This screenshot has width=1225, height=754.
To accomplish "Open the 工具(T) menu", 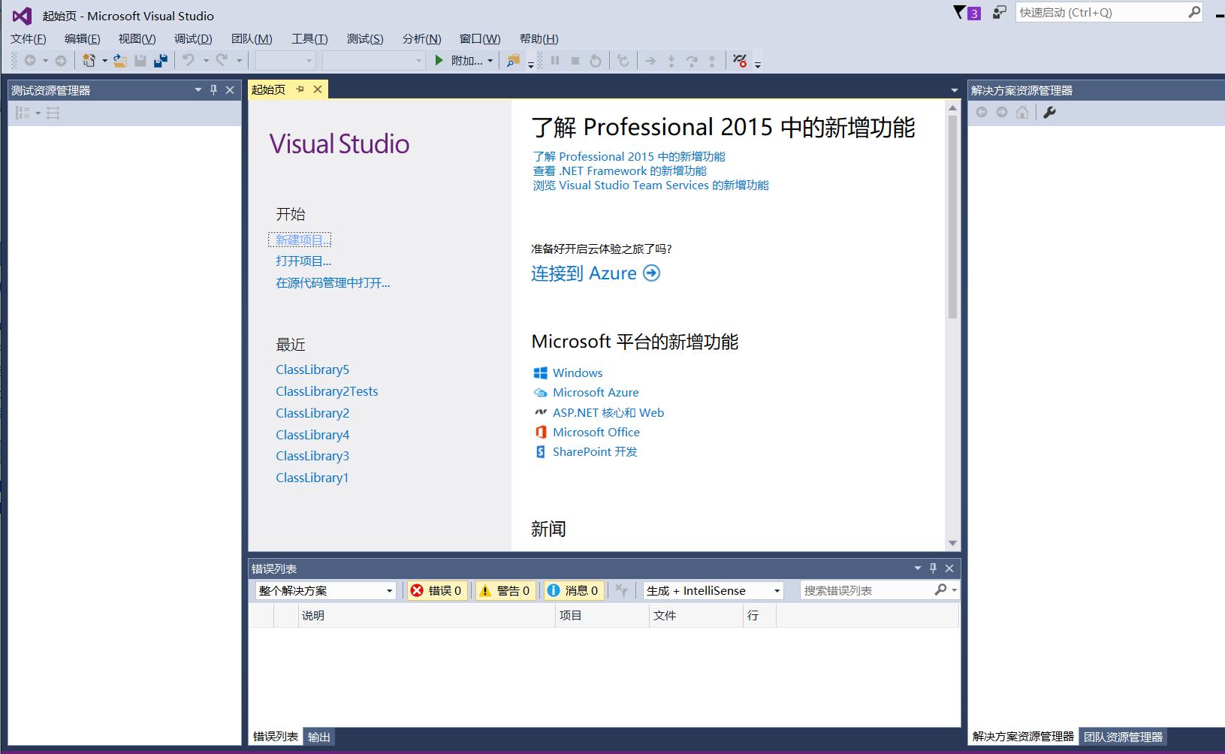I will pos(309,39).
